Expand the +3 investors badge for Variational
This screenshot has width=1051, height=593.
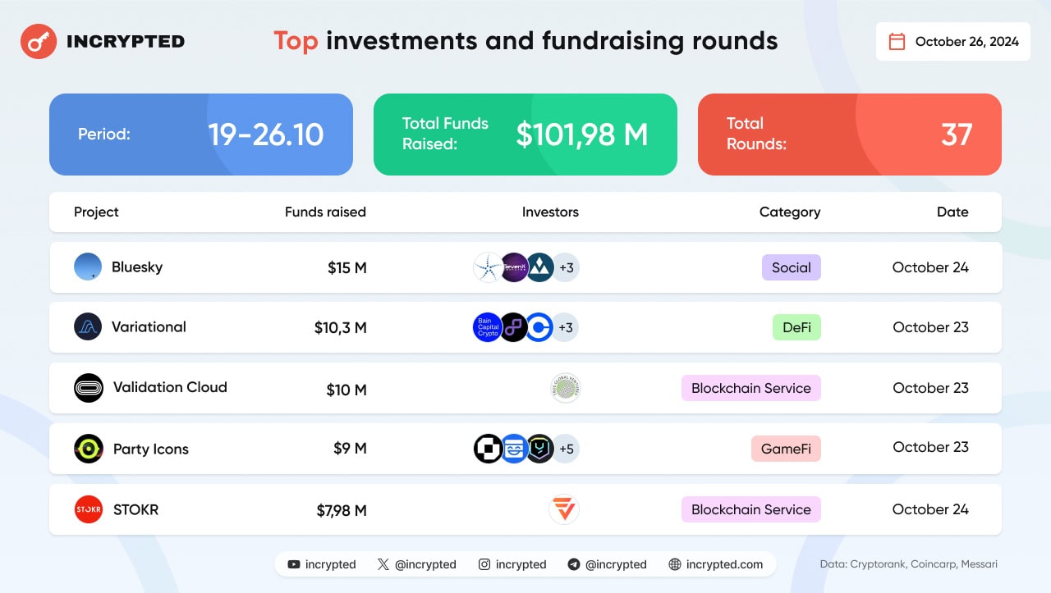(566, 327)
